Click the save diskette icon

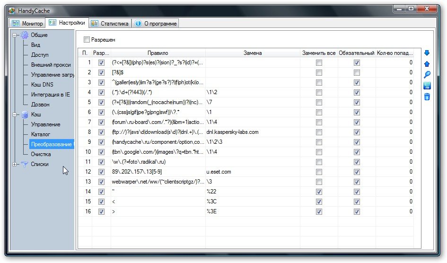427,86
